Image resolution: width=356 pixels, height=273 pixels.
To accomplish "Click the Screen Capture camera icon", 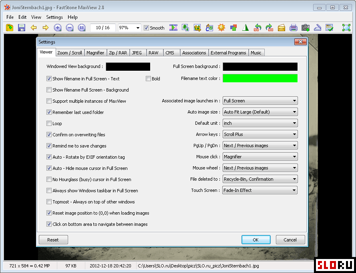I will coord(306,28).
